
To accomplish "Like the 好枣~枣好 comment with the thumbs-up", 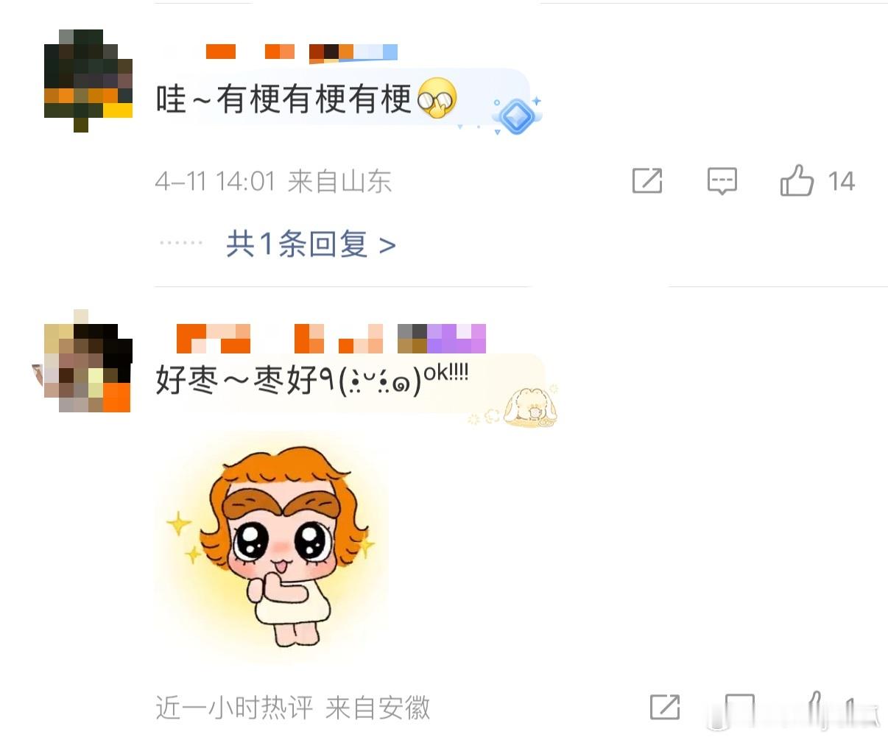I will pos(814,708).
